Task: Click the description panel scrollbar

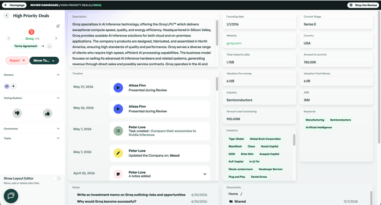Action: coord(217,33)
